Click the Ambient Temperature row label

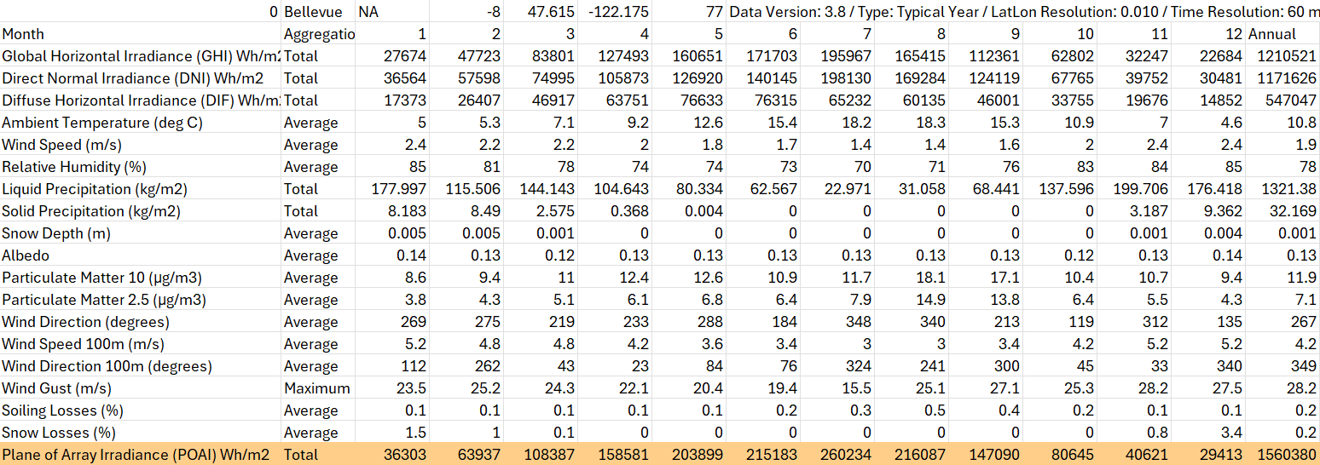click(x=102, y=123)
